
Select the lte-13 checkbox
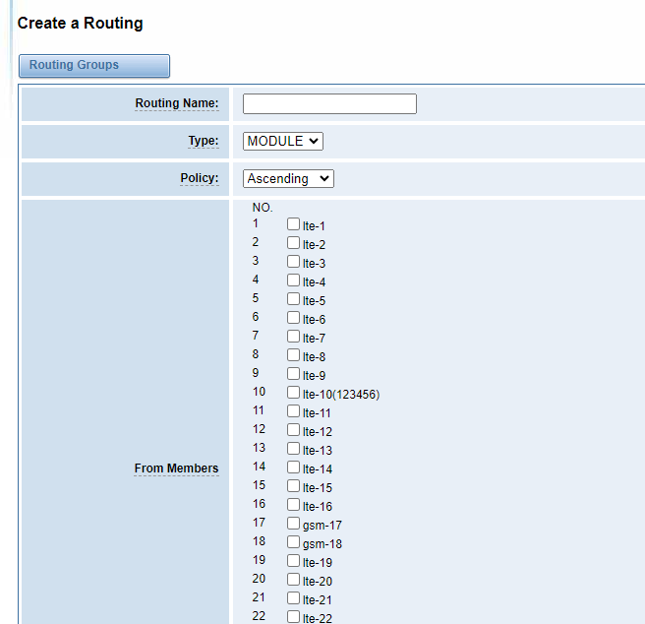pyautogui.click(x=293, y=449)
